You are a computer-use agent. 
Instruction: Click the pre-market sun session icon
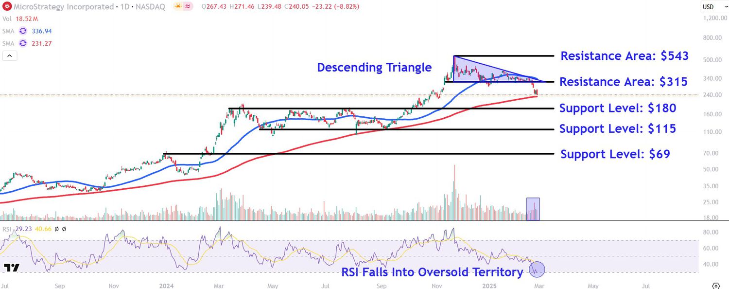click(178, 6)
